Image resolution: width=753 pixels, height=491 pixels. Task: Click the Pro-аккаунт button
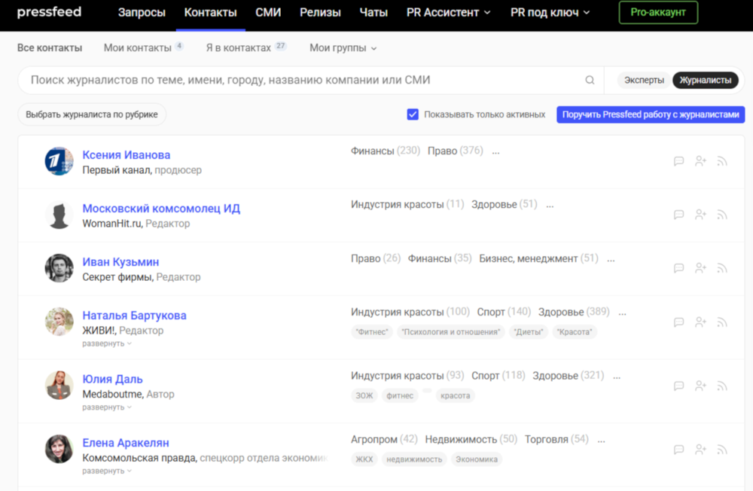coord(658,13)
